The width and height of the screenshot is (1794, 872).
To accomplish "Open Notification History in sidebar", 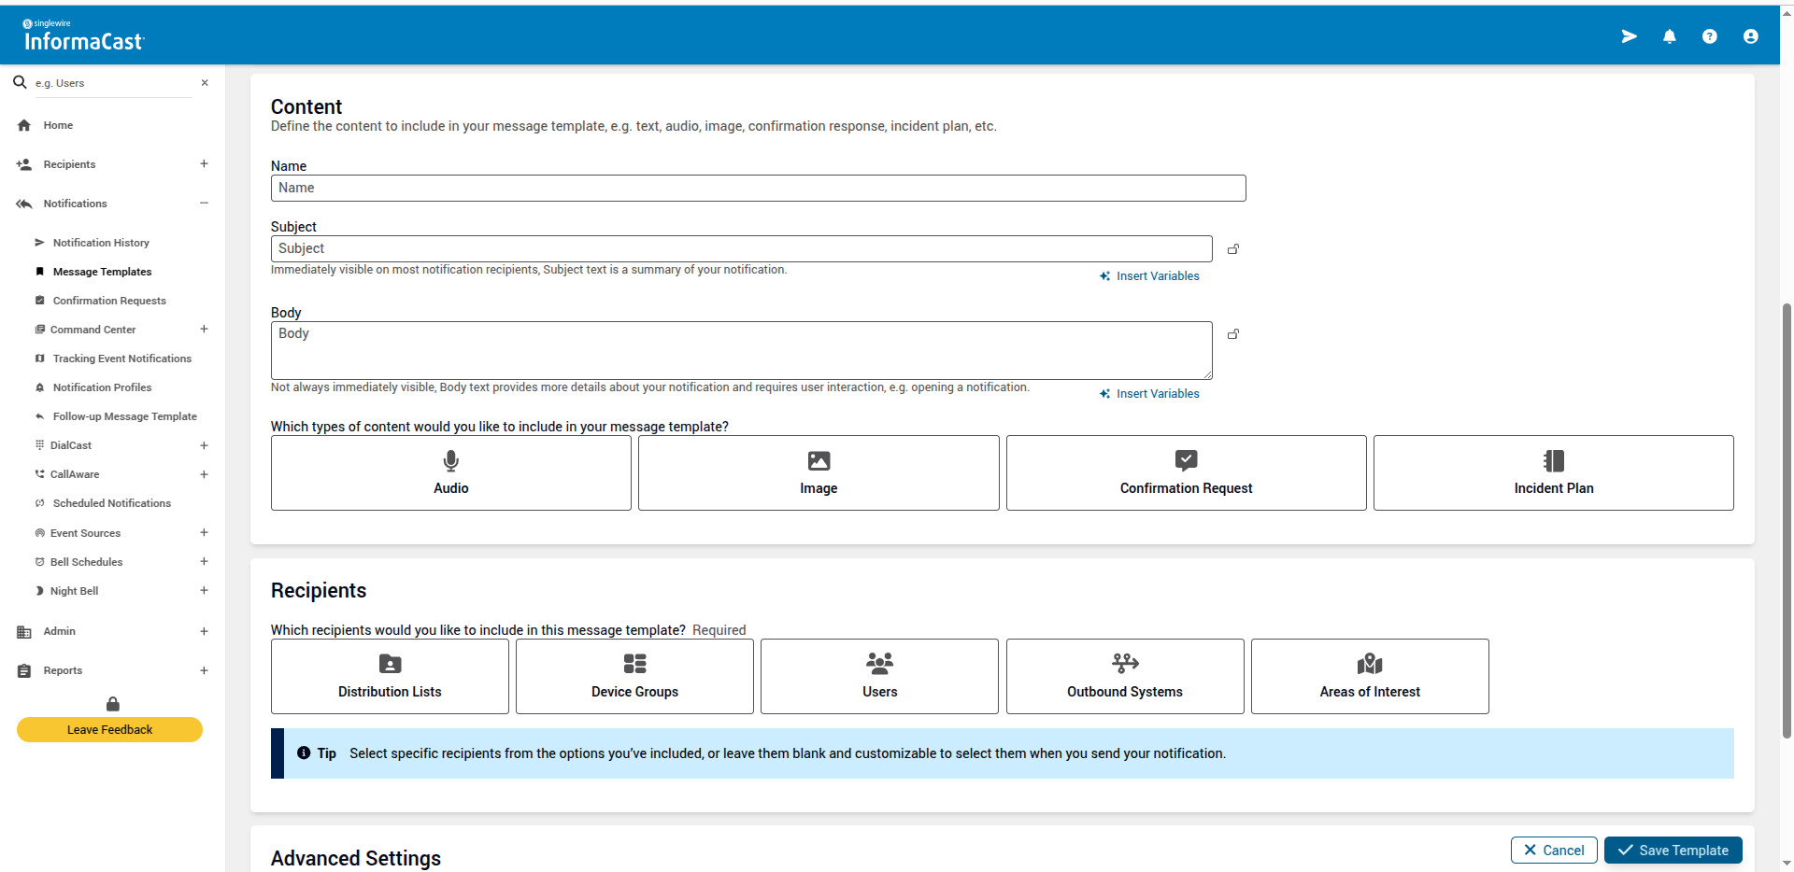I will pos(101,243).
